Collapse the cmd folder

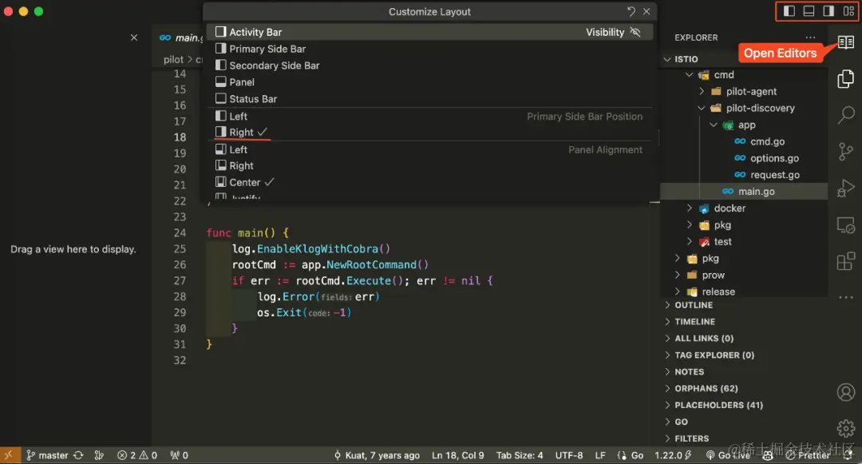[690, 75]
